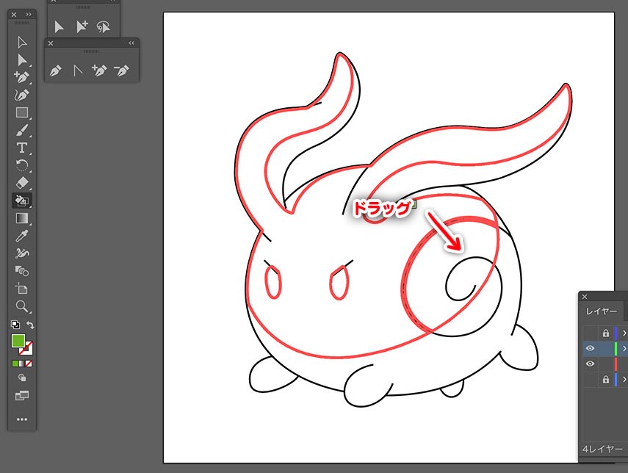628x473 pixels.
Task: Expand main toolbar with double-arrow
Action: tap(29, 15)
